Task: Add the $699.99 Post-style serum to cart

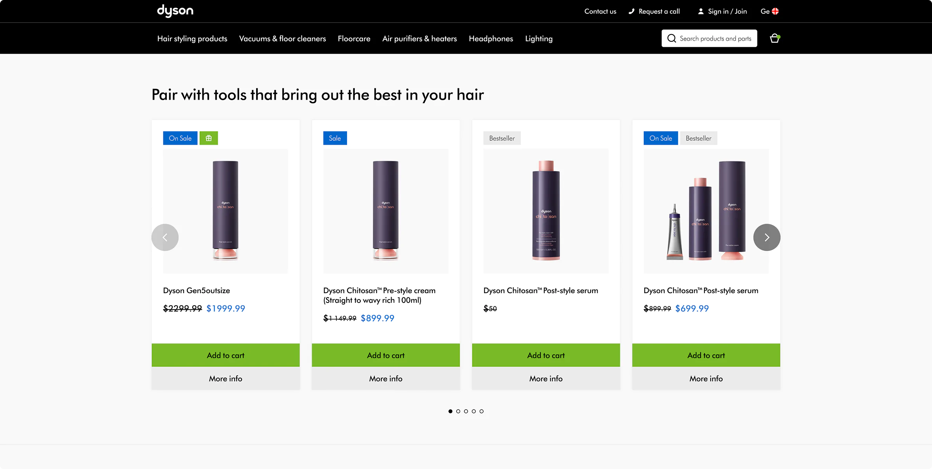Action: [706, 355]
